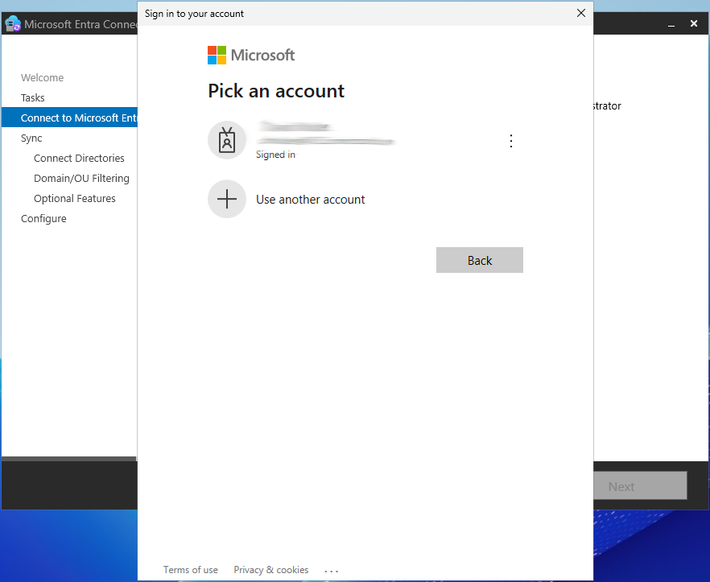Close the Microsoft Entra Connect window

coord(694,23)
